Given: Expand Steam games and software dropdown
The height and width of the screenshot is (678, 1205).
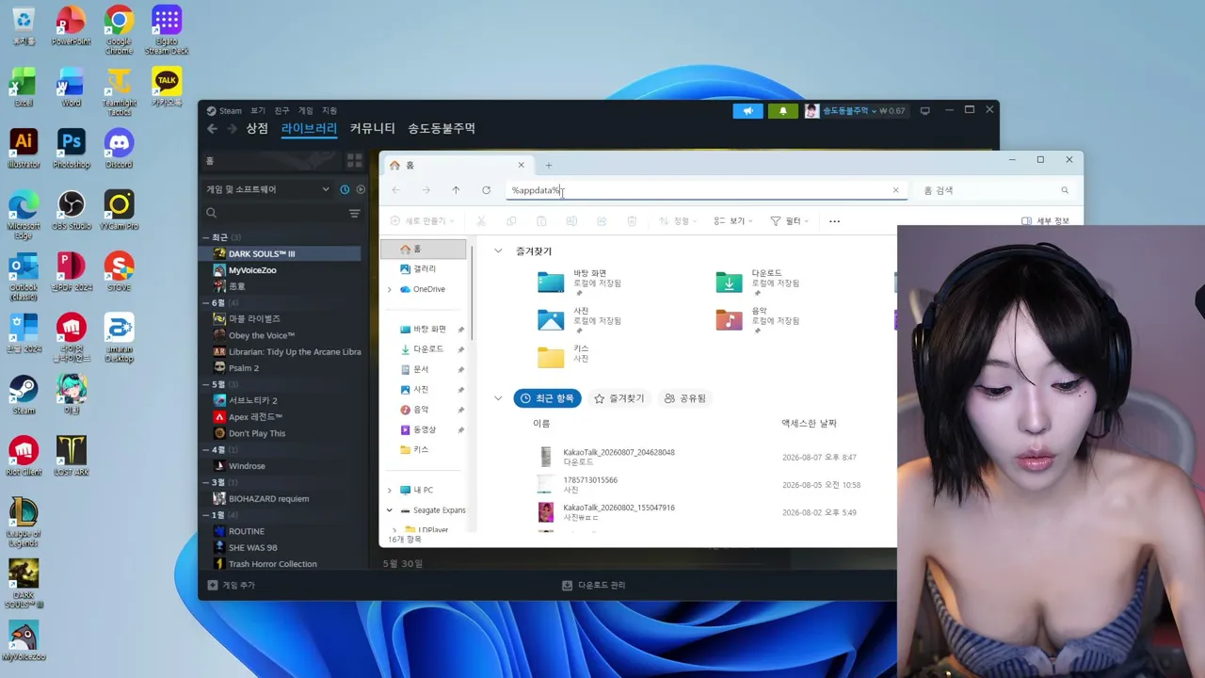Looking at the screenshot, I should click(268, 189).
